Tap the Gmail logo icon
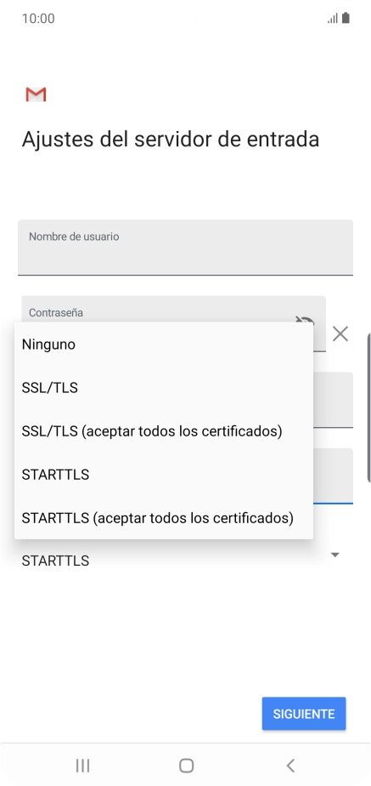371x786 pixels. pos(36,94)
